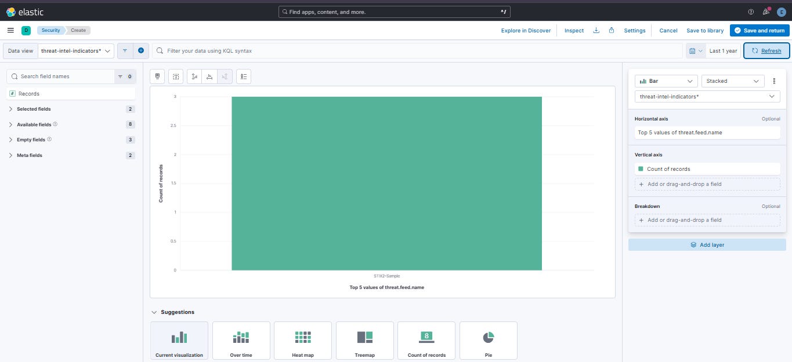Click the Add layer button
Screen dimensions: 792x362
point(707,245)
